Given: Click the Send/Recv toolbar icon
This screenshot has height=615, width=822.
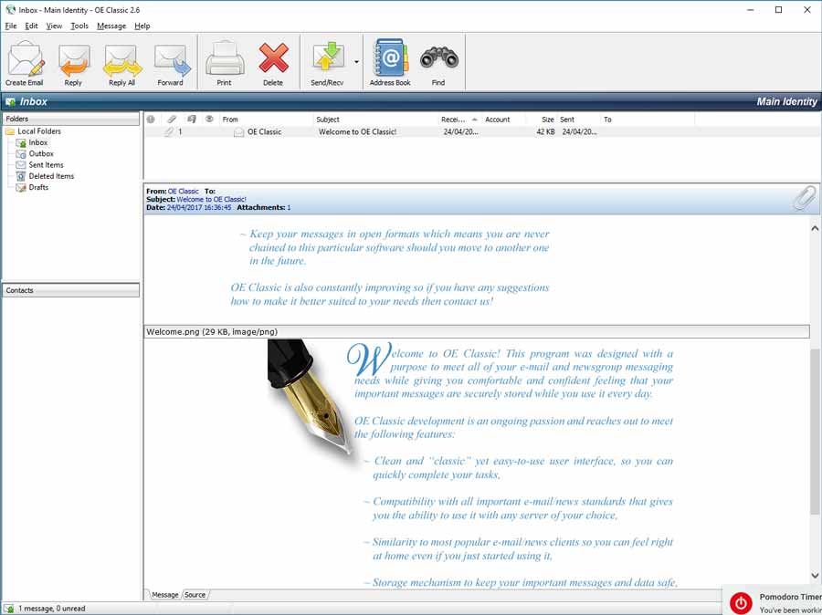Looking at the screenshot, I should (x=327, y=63).
